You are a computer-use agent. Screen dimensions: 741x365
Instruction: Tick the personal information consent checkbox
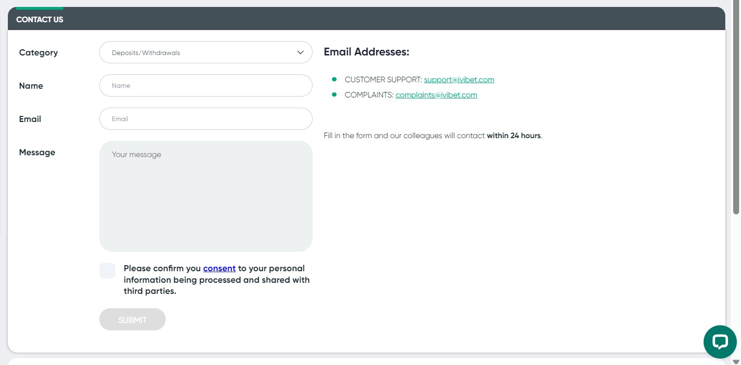click(x=107, y=271)
